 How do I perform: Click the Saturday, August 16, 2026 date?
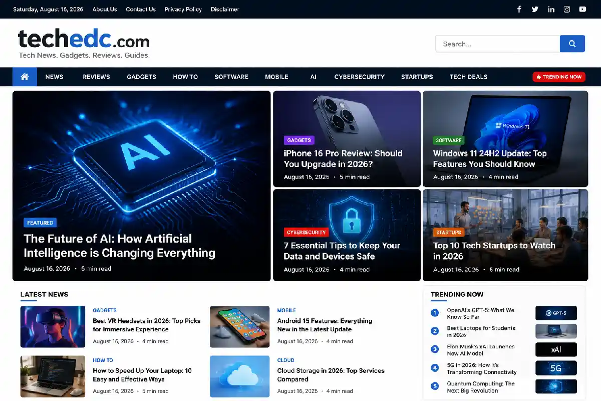tap(48, 9)
